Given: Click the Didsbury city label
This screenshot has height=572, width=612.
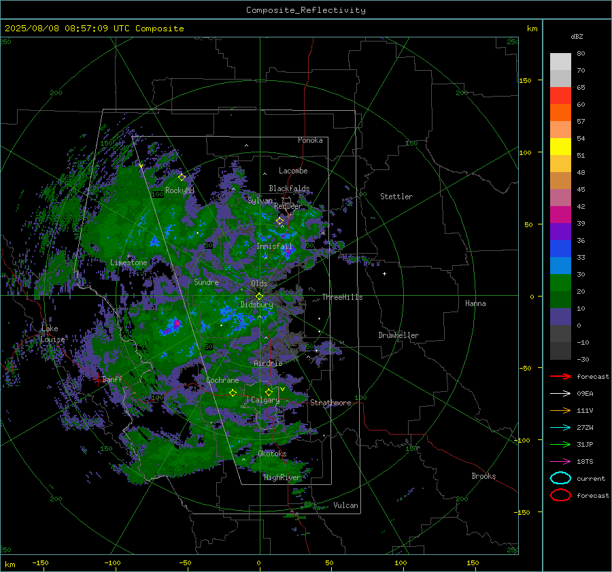Looking at the screenshot, I should tap(256, 305).
